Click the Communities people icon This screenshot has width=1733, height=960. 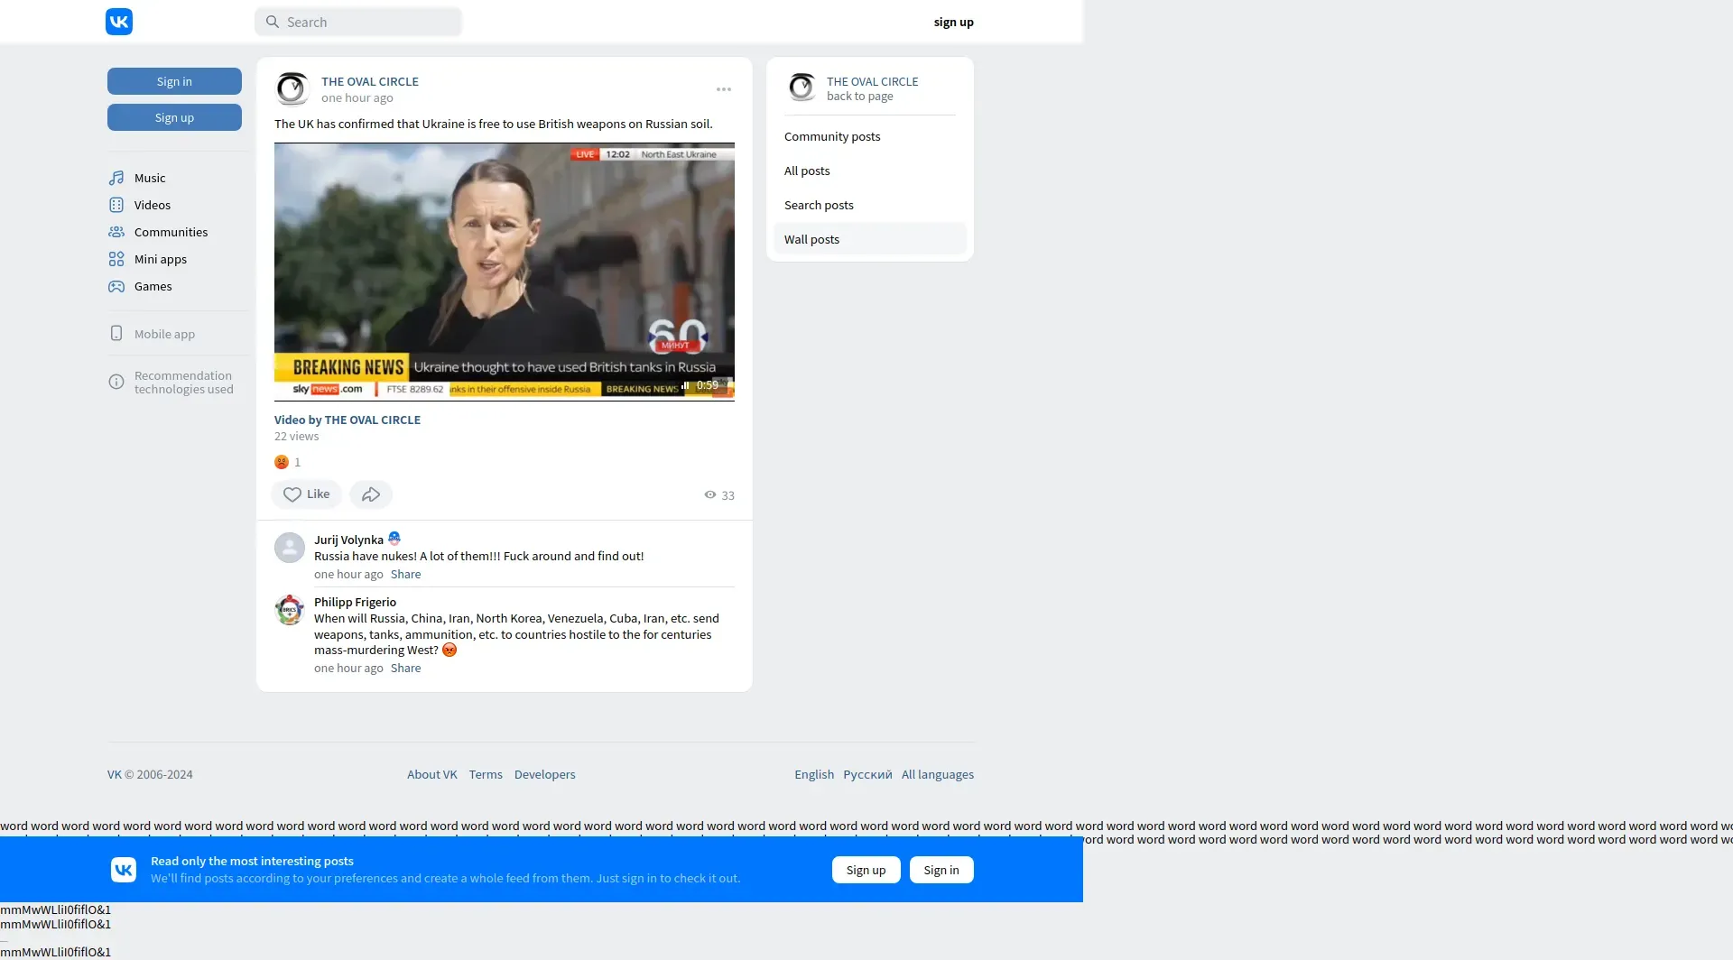coord(116,232)
